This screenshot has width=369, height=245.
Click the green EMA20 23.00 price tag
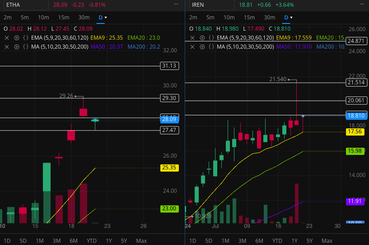(169, 209)
